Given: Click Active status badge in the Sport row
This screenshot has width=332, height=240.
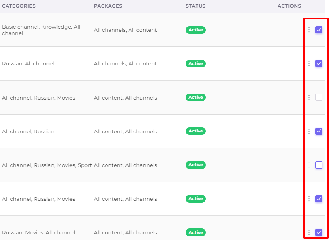Looking at the screenshot, I should coord(196,165).
